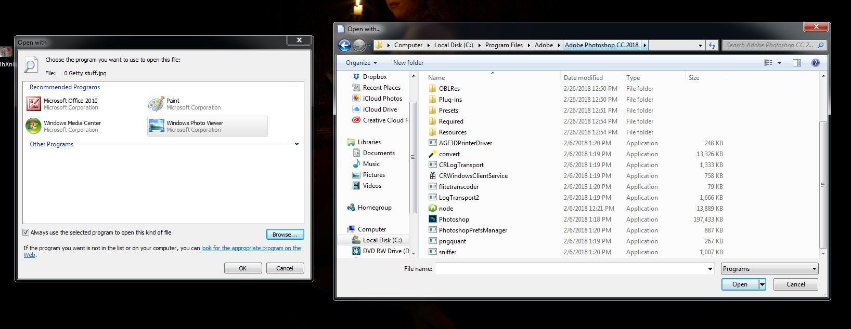Screen dimensions: 851x329
Task: Click the File name input field
Action: (x=571, y=269)
